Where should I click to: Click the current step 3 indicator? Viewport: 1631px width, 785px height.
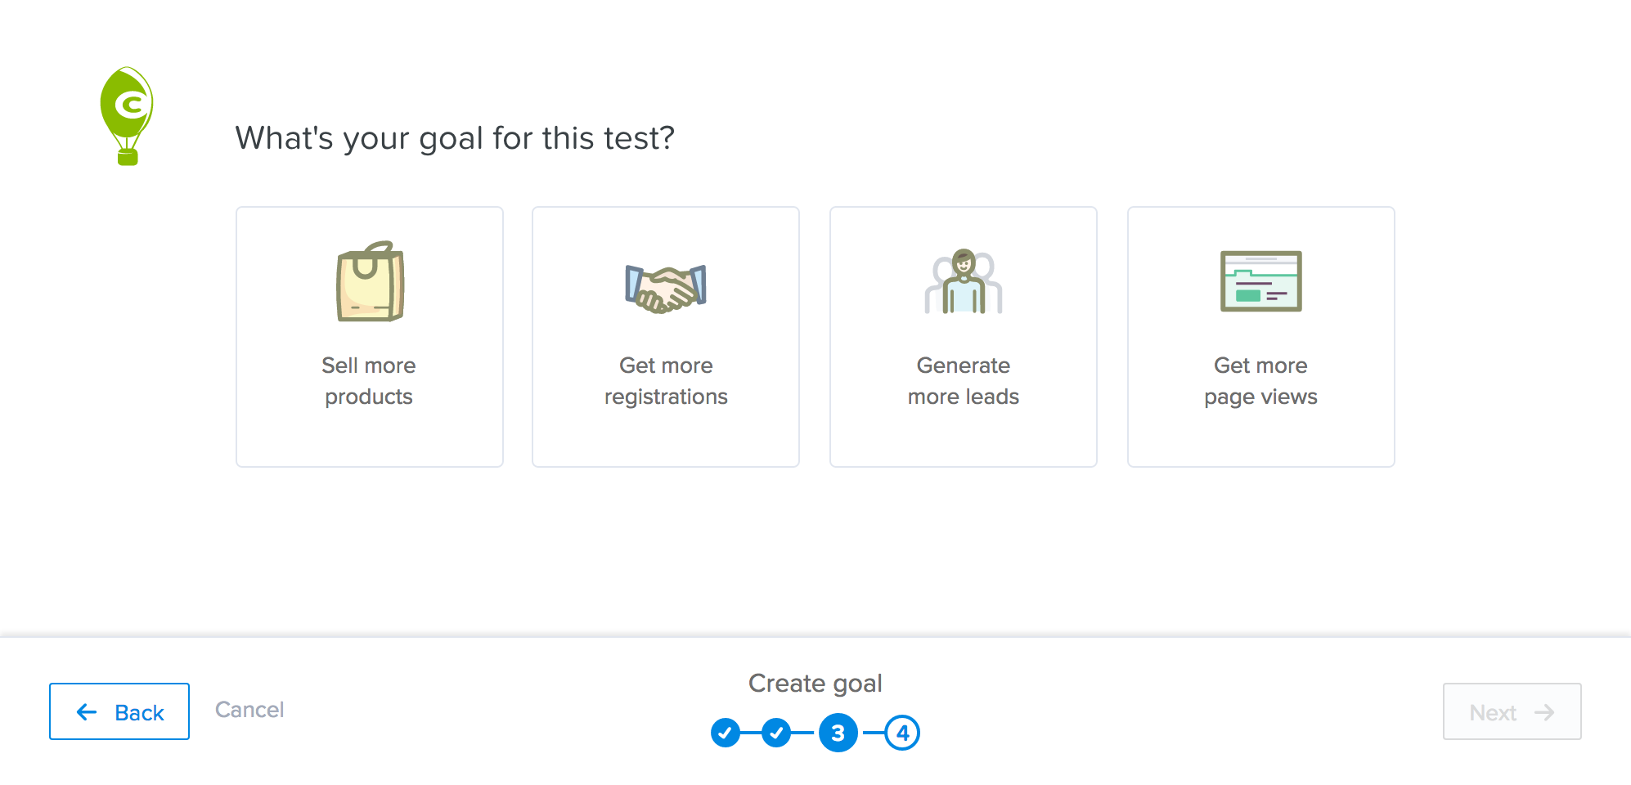click(838, 733)
